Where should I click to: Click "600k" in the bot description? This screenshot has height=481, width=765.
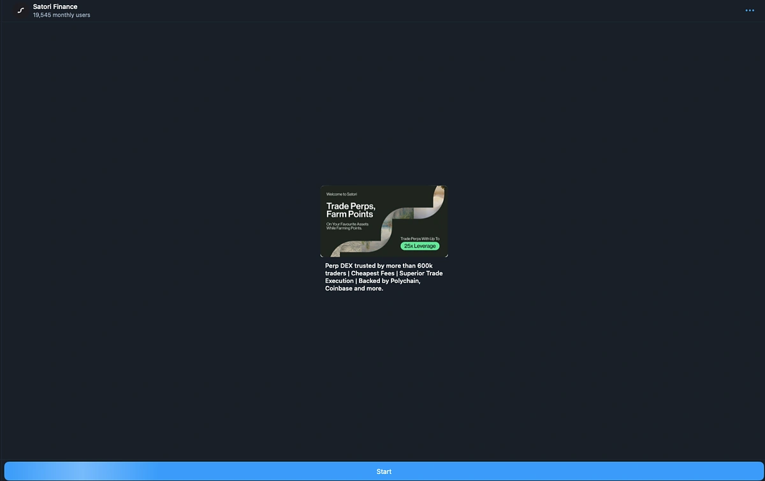click(425, 266)
